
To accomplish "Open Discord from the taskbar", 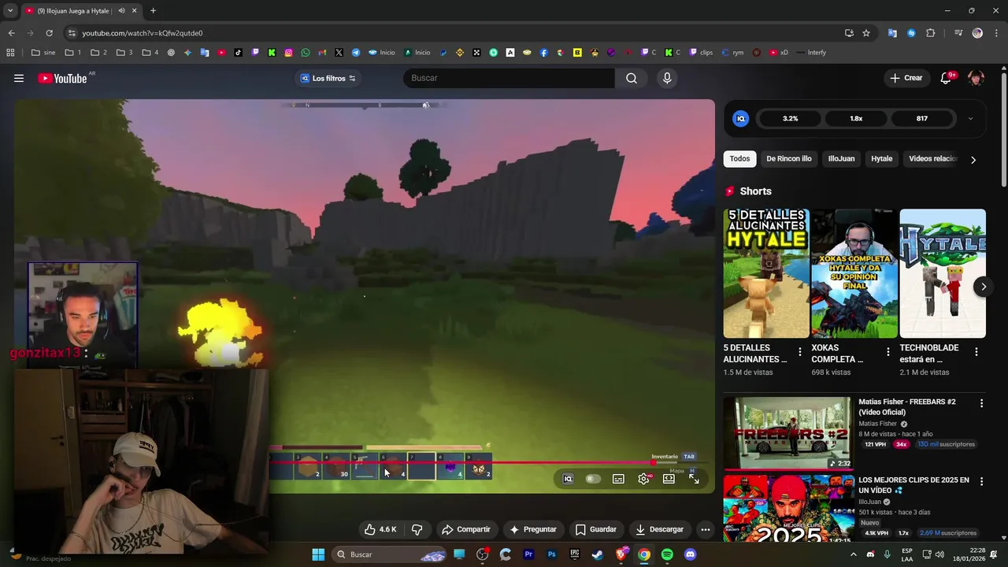I will point(691,554).
